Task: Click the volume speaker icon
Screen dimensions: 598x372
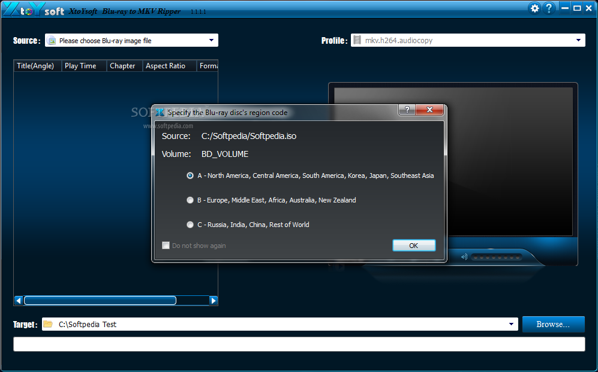Action: pyautogui.click(x=464, y=257)
